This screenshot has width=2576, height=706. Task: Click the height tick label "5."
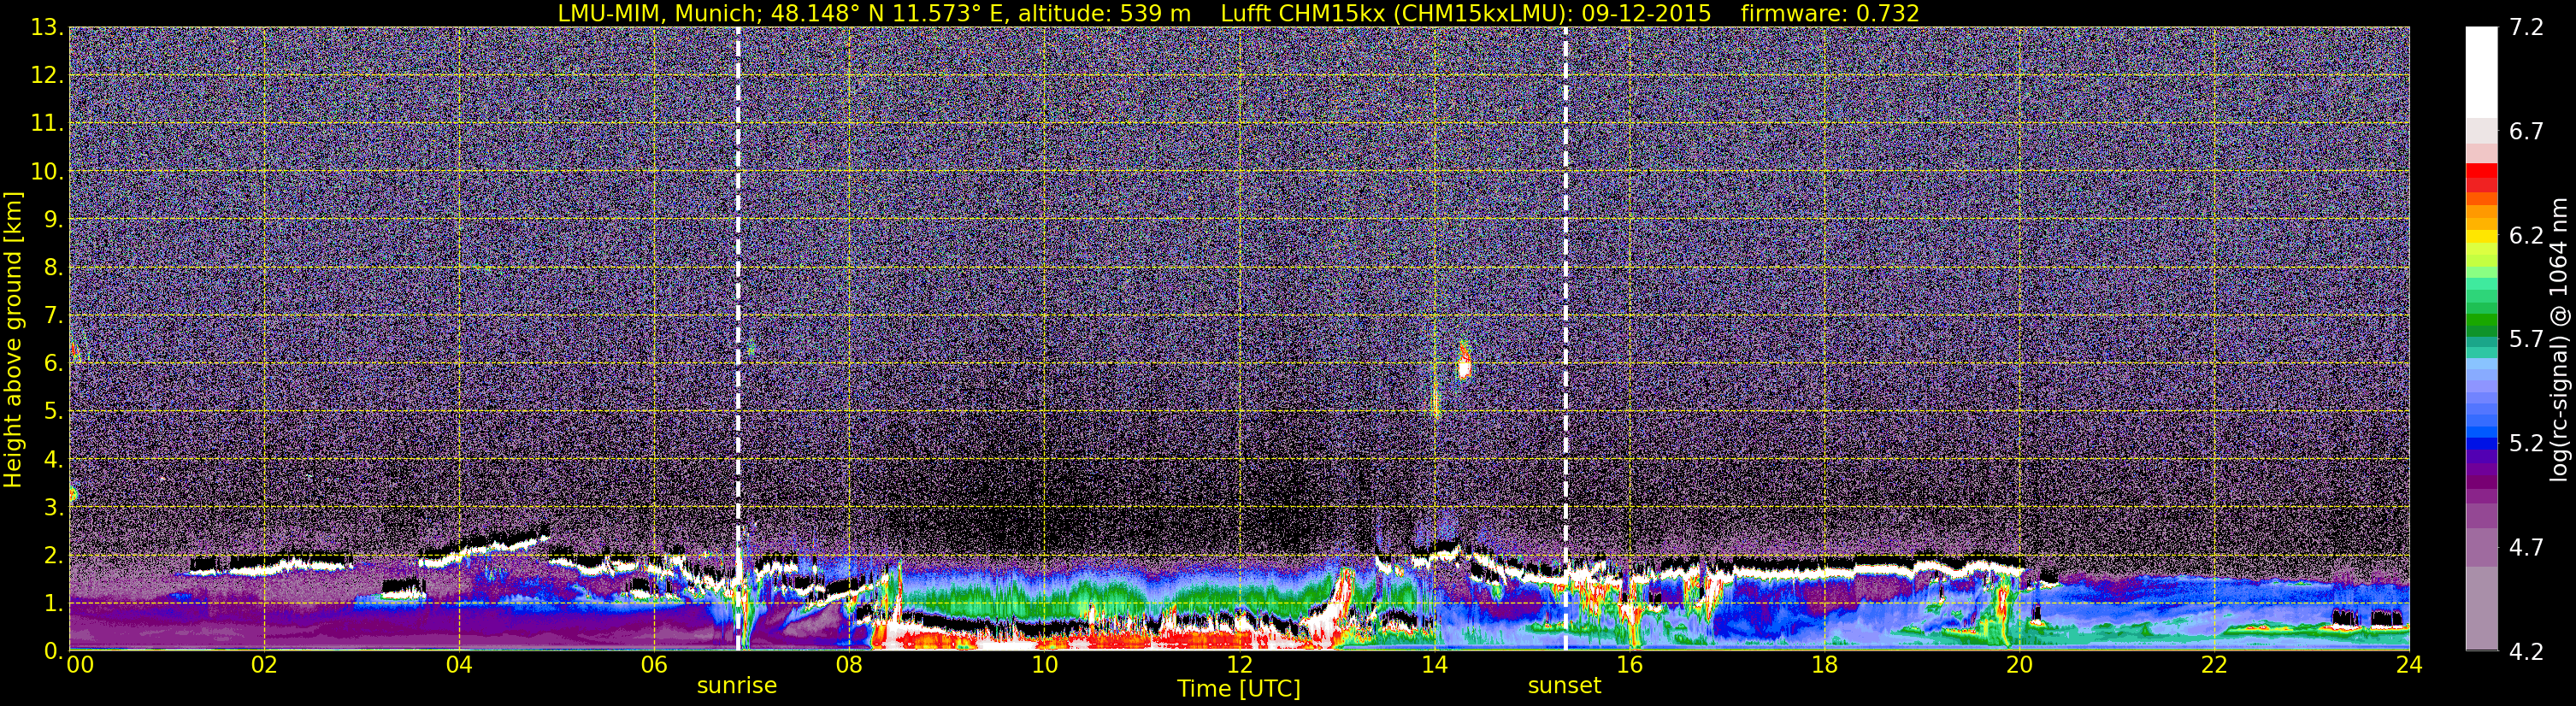click(54, 412)
